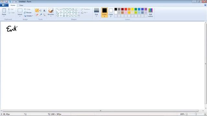The height and width of the screenshot is (116, 207).
Task: Choose the Oval shape
Action: pos(64,9)
